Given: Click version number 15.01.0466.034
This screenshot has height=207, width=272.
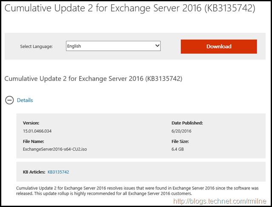Looking at the screenshot, I should click(37, 131).
